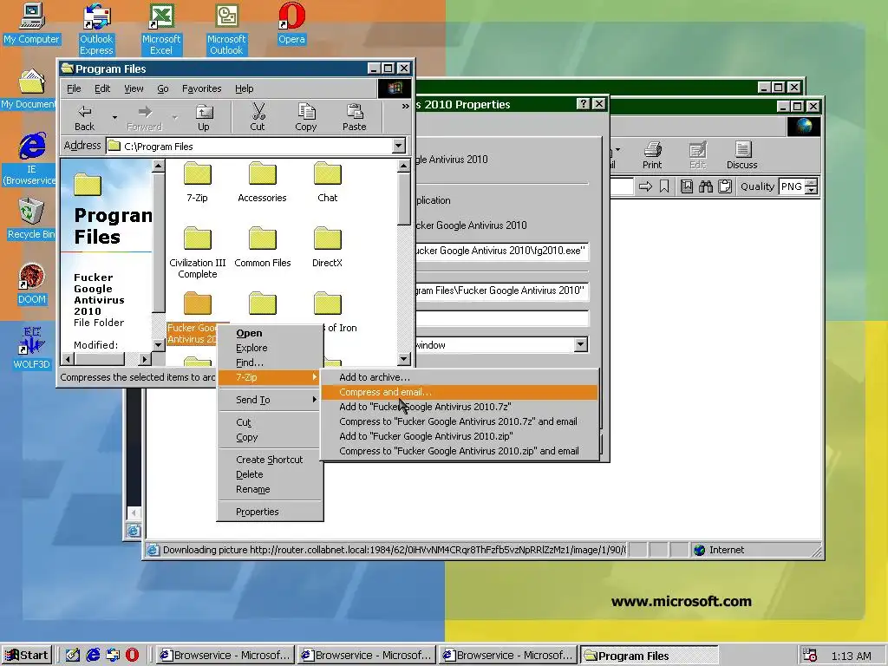Click the Start in path field
The height and width of the screenshot is (666, 888).
(502, 291)
